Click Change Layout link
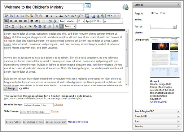Screen dimensions: 184x132 pos(158,102)
